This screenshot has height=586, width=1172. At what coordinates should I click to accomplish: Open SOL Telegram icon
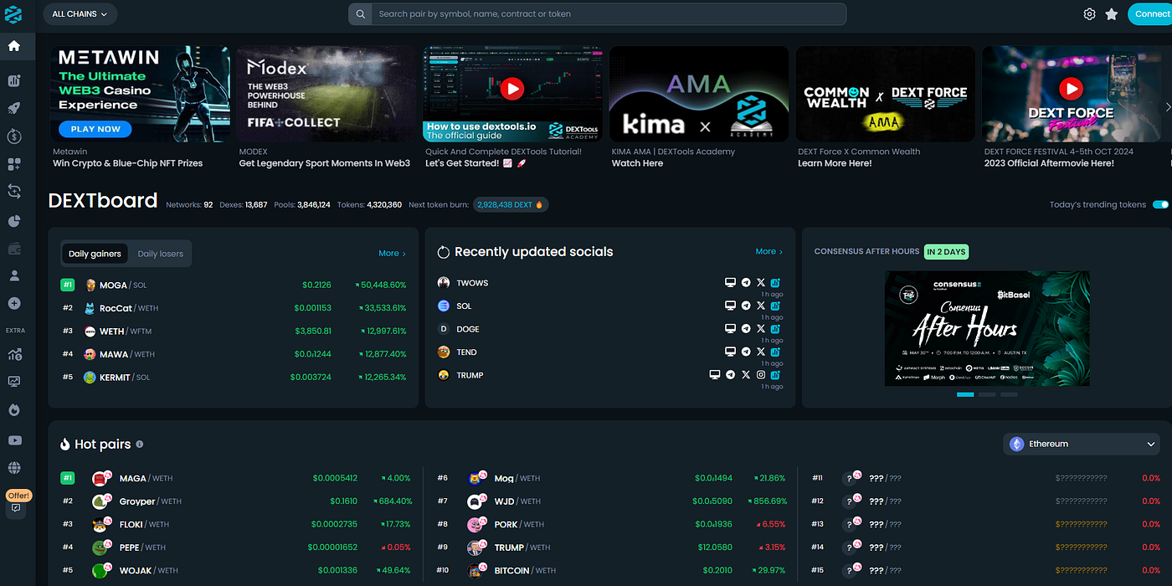[745, 306]
